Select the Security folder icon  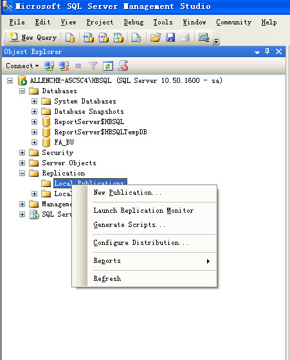[x=33, y=152]
